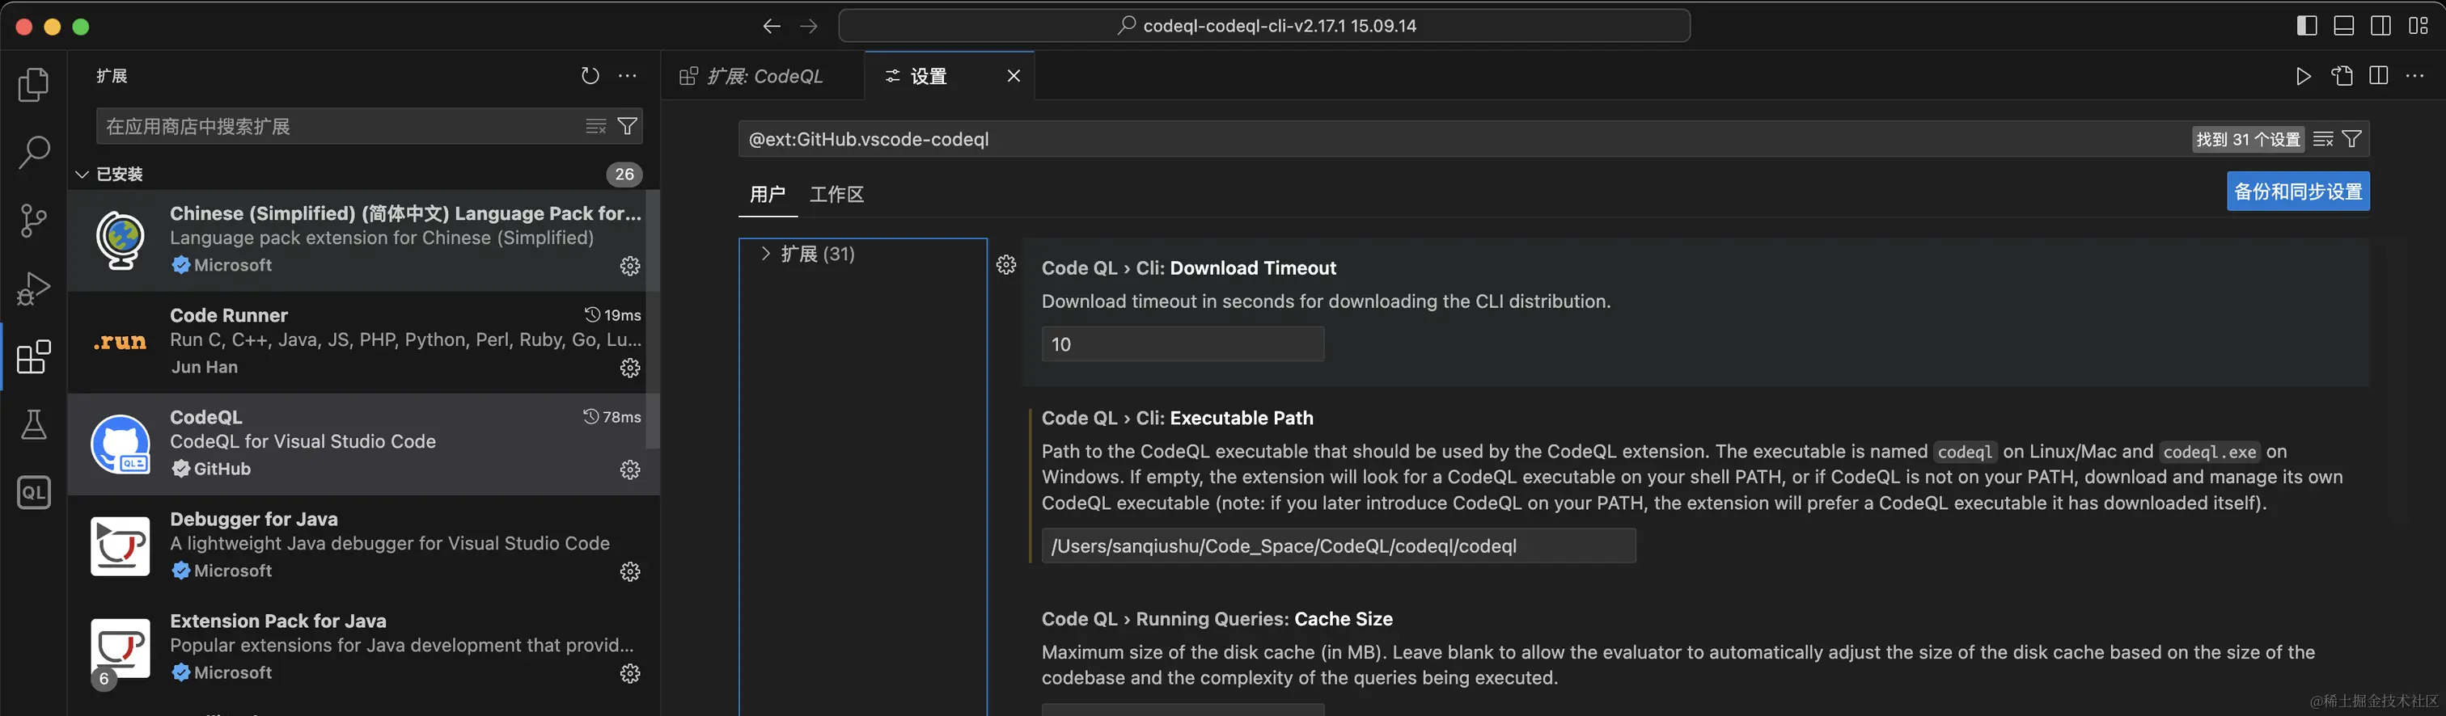The height and width of the screenshot is (716, 2446).
Task: Click the Extension Pack for Java thumbnail
Action: (120, 649)
